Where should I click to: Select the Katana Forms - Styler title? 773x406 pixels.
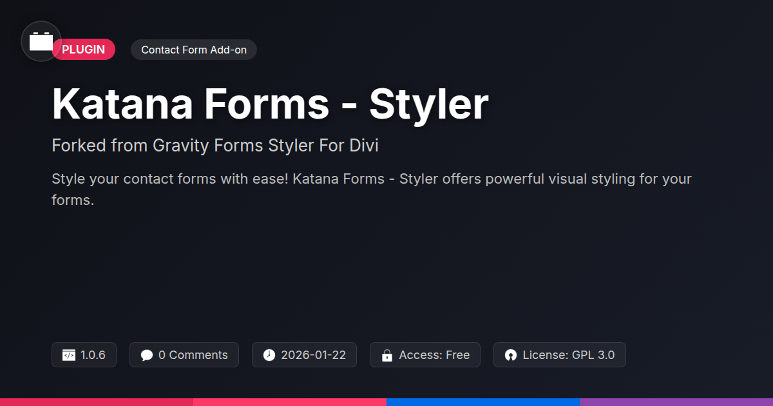[x=270, y=103]
